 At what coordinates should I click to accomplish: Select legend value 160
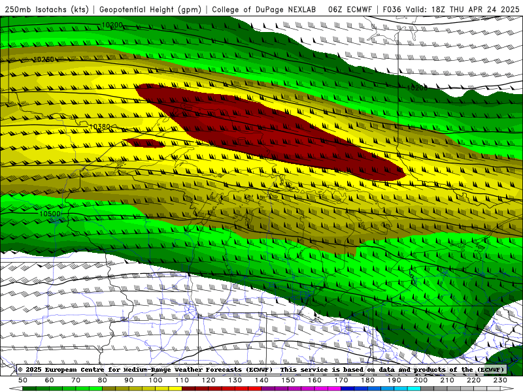point(314,380)
